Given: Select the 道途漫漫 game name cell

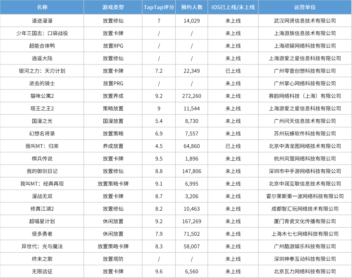Looking at the screenshot, I should point(42,20).
